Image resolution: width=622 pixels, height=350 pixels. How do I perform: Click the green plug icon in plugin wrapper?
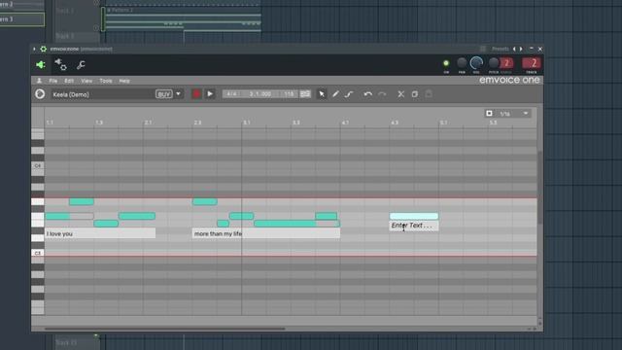41,65
